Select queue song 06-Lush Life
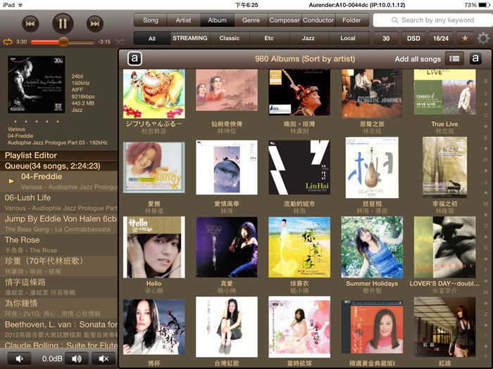The image size is (493, 369). pos(58,202)
